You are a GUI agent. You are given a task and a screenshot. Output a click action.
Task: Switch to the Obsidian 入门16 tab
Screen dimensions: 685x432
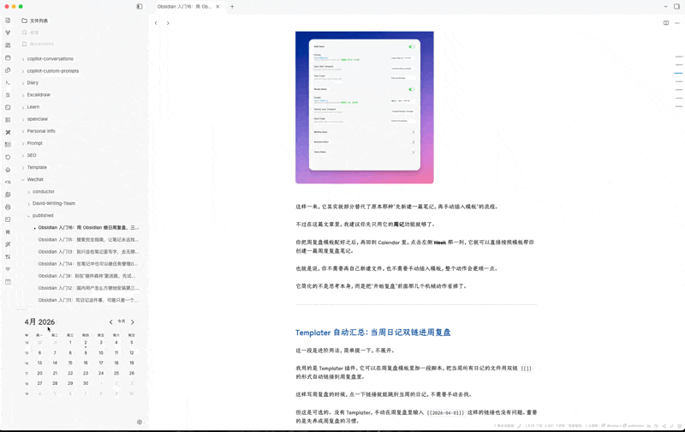coord(184,7)
